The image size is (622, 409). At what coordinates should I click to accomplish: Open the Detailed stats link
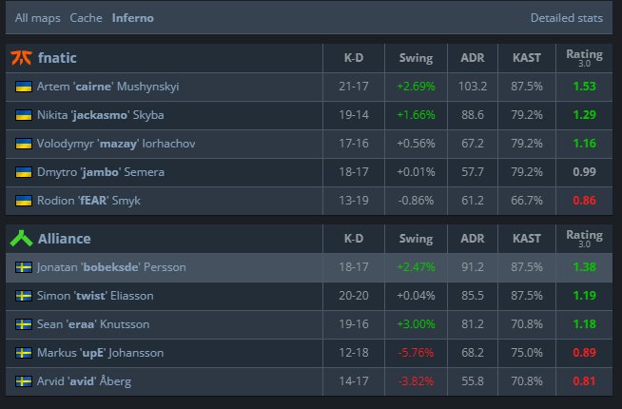pyautogui.click(x=567, y=18)
